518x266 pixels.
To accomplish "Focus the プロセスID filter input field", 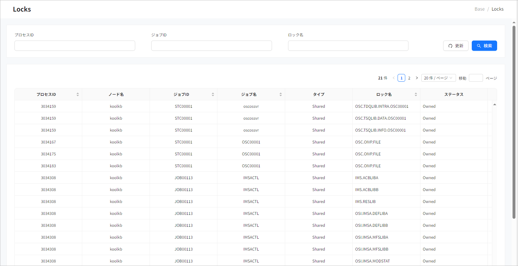I will click(75, 46).
